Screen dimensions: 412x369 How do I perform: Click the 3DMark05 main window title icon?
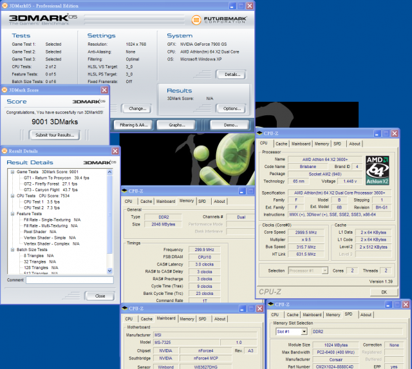(x=5, y=6)
